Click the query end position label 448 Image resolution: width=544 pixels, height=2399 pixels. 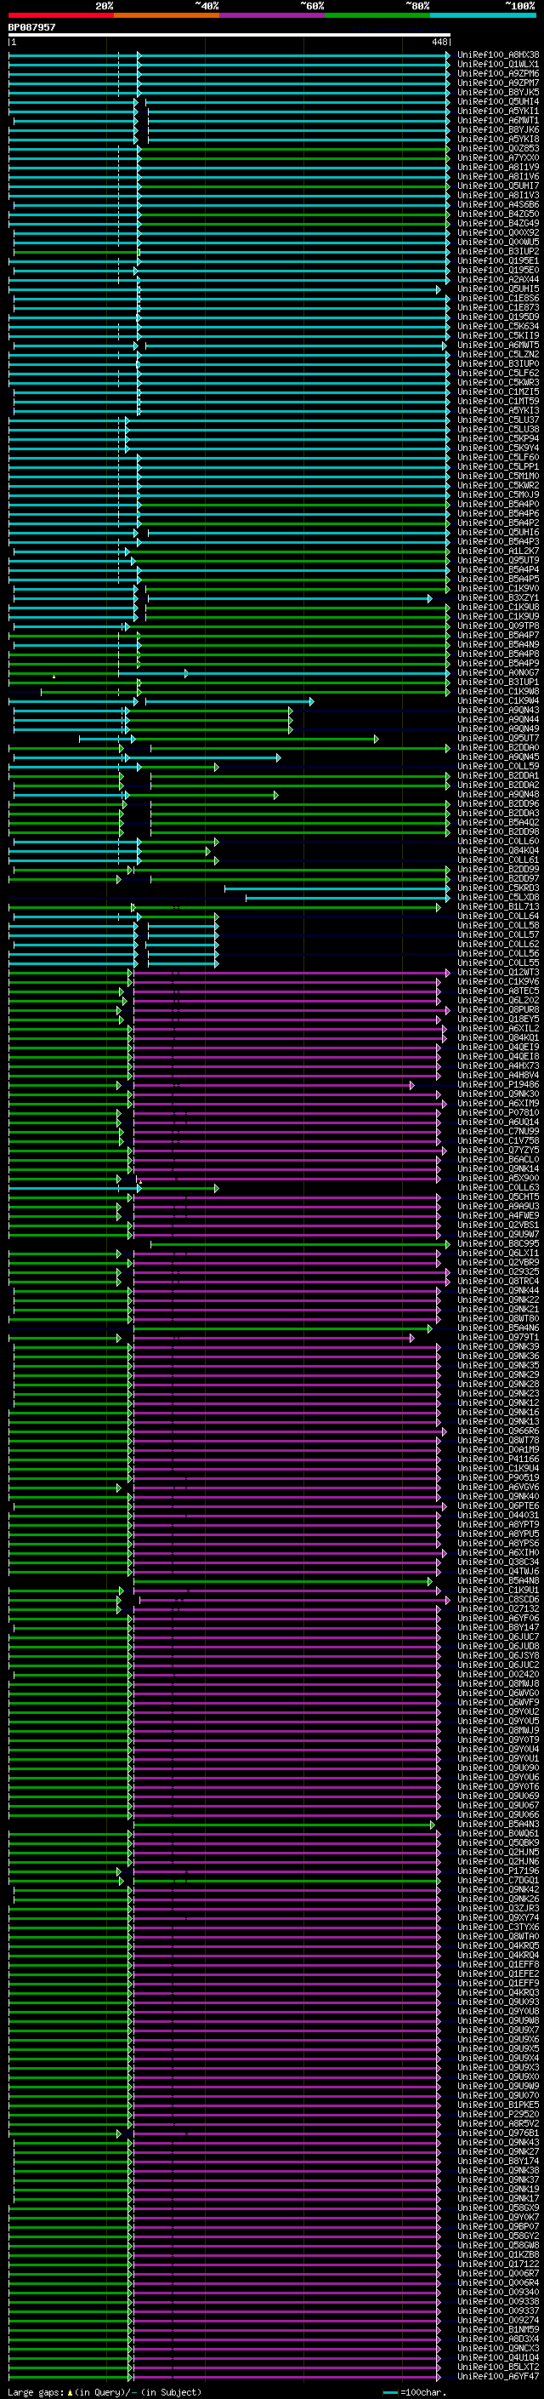point(439,42)
